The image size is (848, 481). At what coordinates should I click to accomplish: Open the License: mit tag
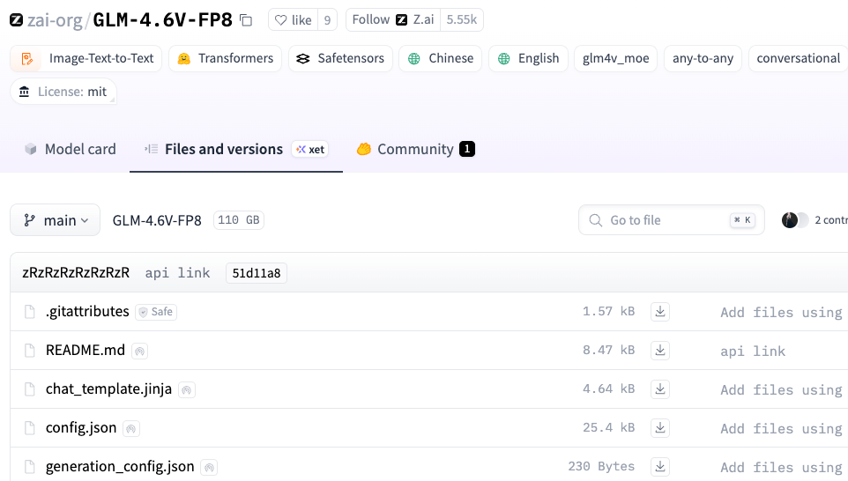point(63,92)
